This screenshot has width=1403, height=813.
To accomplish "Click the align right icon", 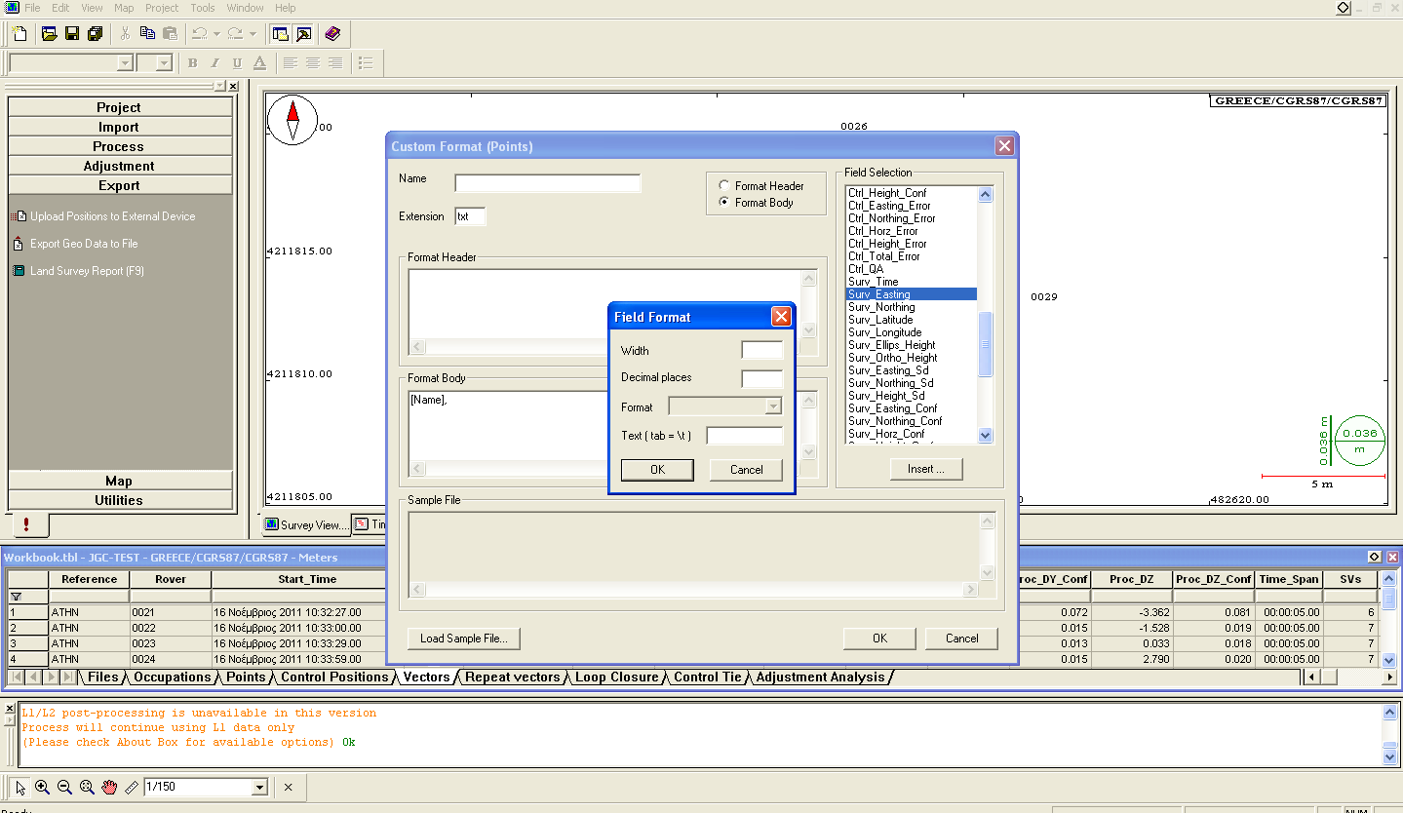I will [x=335, y=63].
